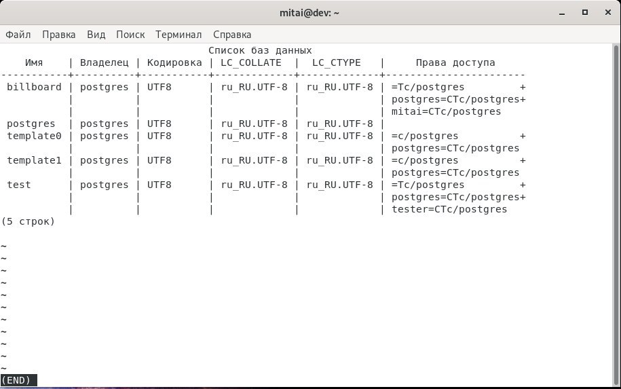The height and width of the screenshot is (389, 621).
Task: Click the postgres database name
Action: tap(31, 124)
